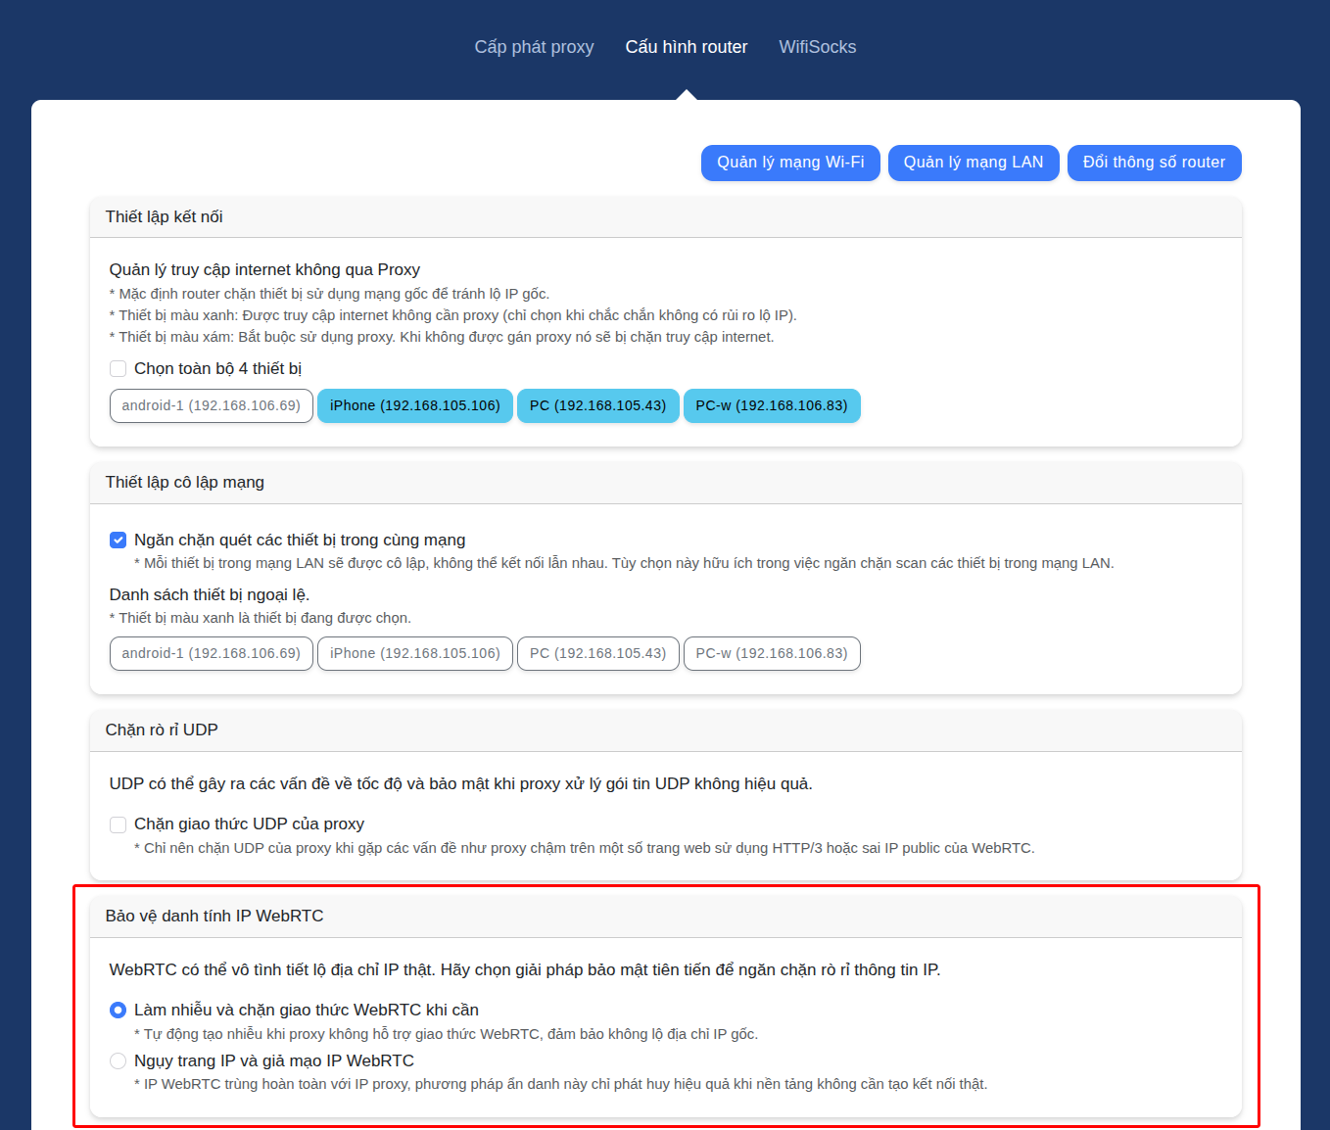
Task: Open Quản lý mạng LAN
Action: 973,163
